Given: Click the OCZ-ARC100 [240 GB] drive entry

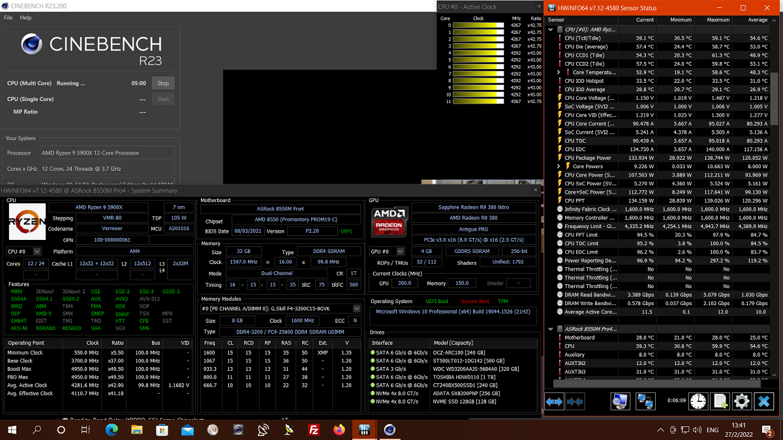Looking at the screenshot, I should 453,352.
